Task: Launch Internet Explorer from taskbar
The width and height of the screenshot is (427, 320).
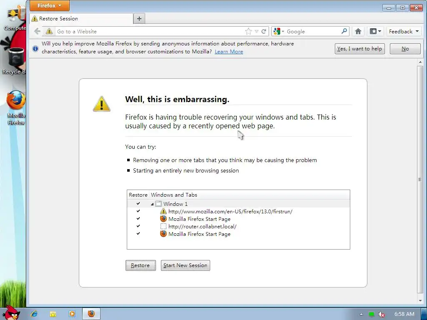Action: (x=34, y=314)
